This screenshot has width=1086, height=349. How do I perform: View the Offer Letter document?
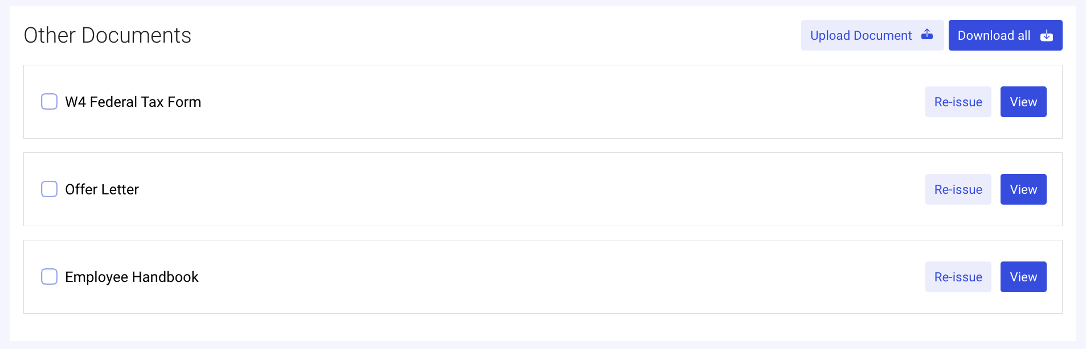coord(1023,189)
